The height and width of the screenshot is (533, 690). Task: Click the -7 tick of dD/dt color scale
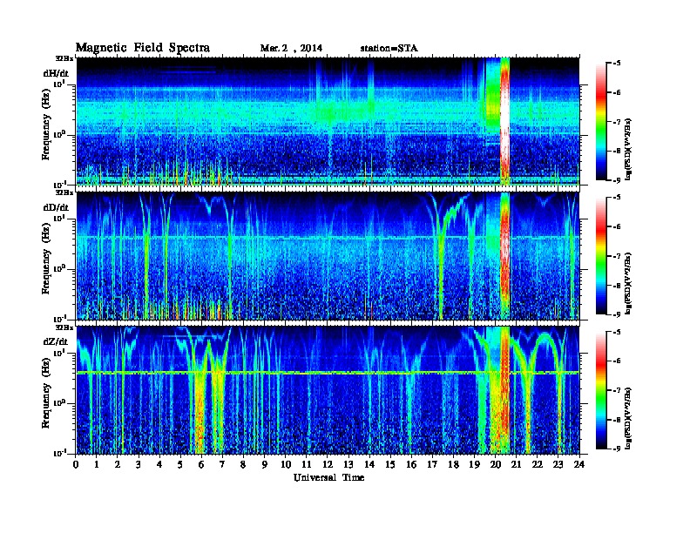(618, 256)
